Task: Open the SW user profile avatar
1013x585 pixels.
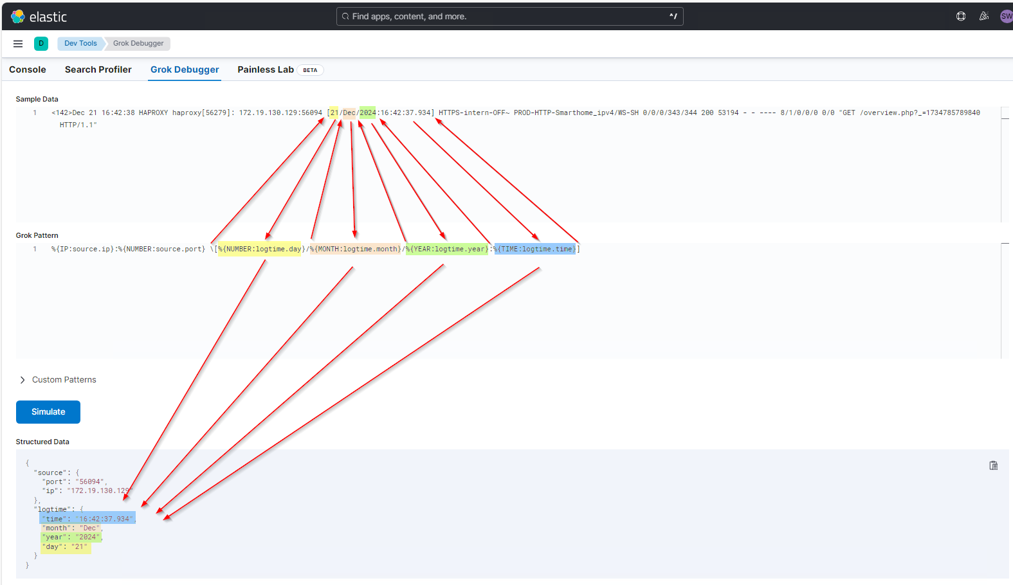Action: tap(1007, 17)
